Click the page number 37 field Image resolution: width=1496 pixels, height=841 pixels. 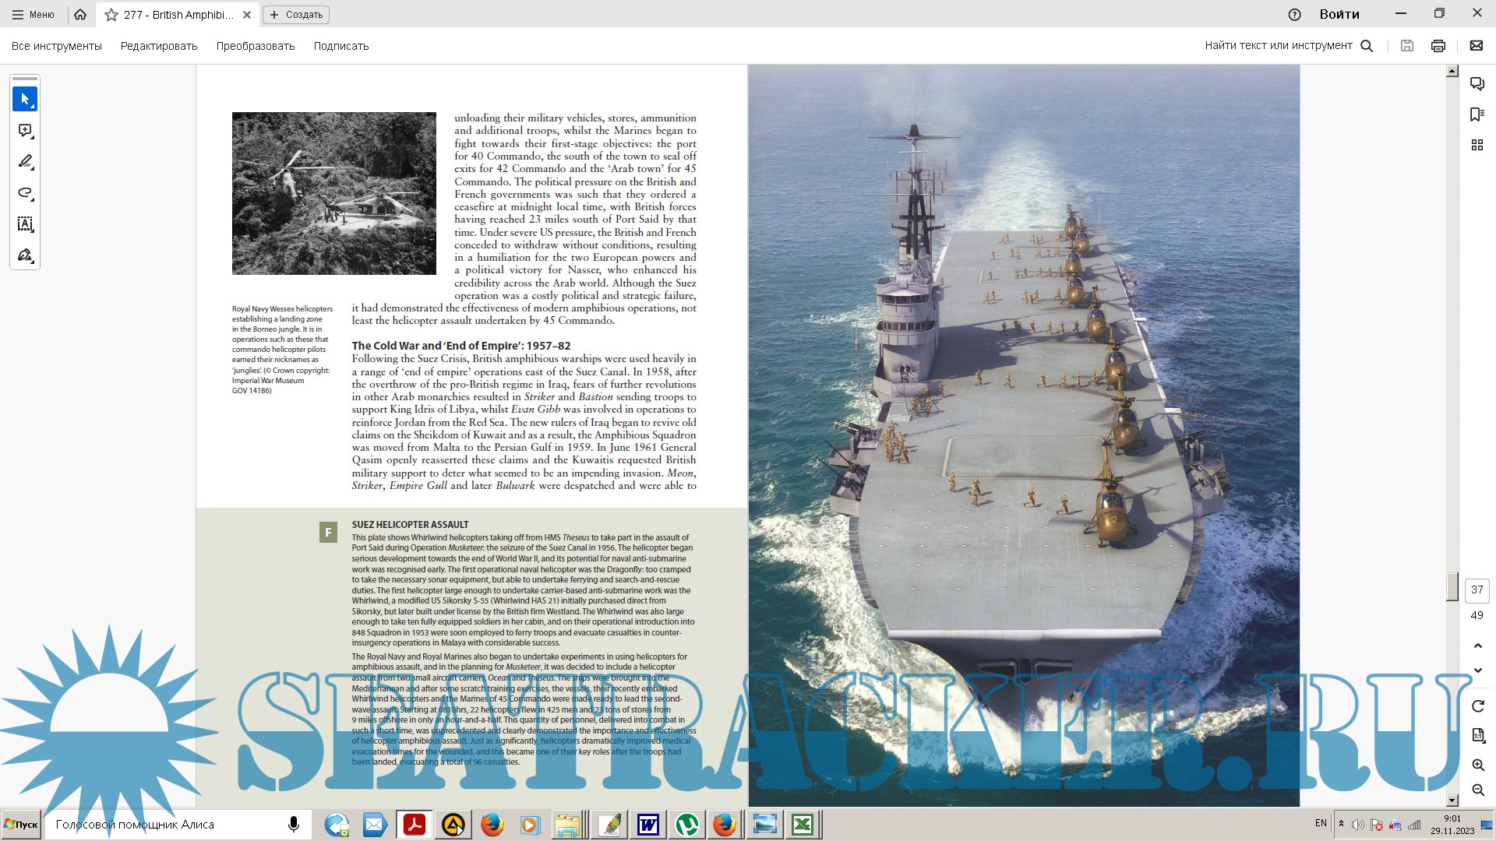pyautogui.click(x=1477, y=590)
